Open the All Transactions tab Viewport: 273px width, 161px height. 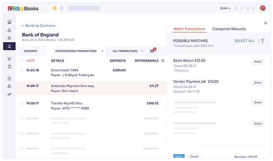coord(125,51)
